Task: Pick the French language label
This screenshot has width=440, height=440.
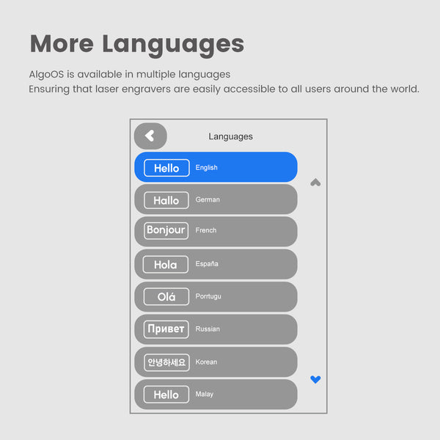Action: (x=206, y=230)
